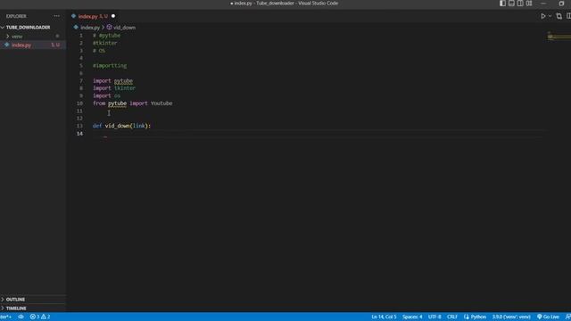Click eye icon in status bar
This screenshot has height=321, width=571.
(x=21, y=317)
